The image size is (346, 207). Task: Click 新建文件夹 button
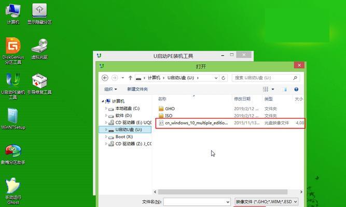click(x=137, y=89)
